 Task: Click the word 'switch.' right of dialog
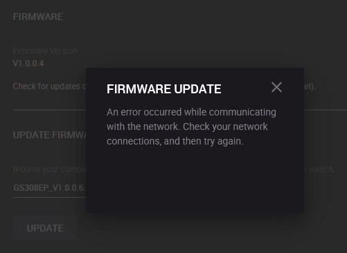320,169
